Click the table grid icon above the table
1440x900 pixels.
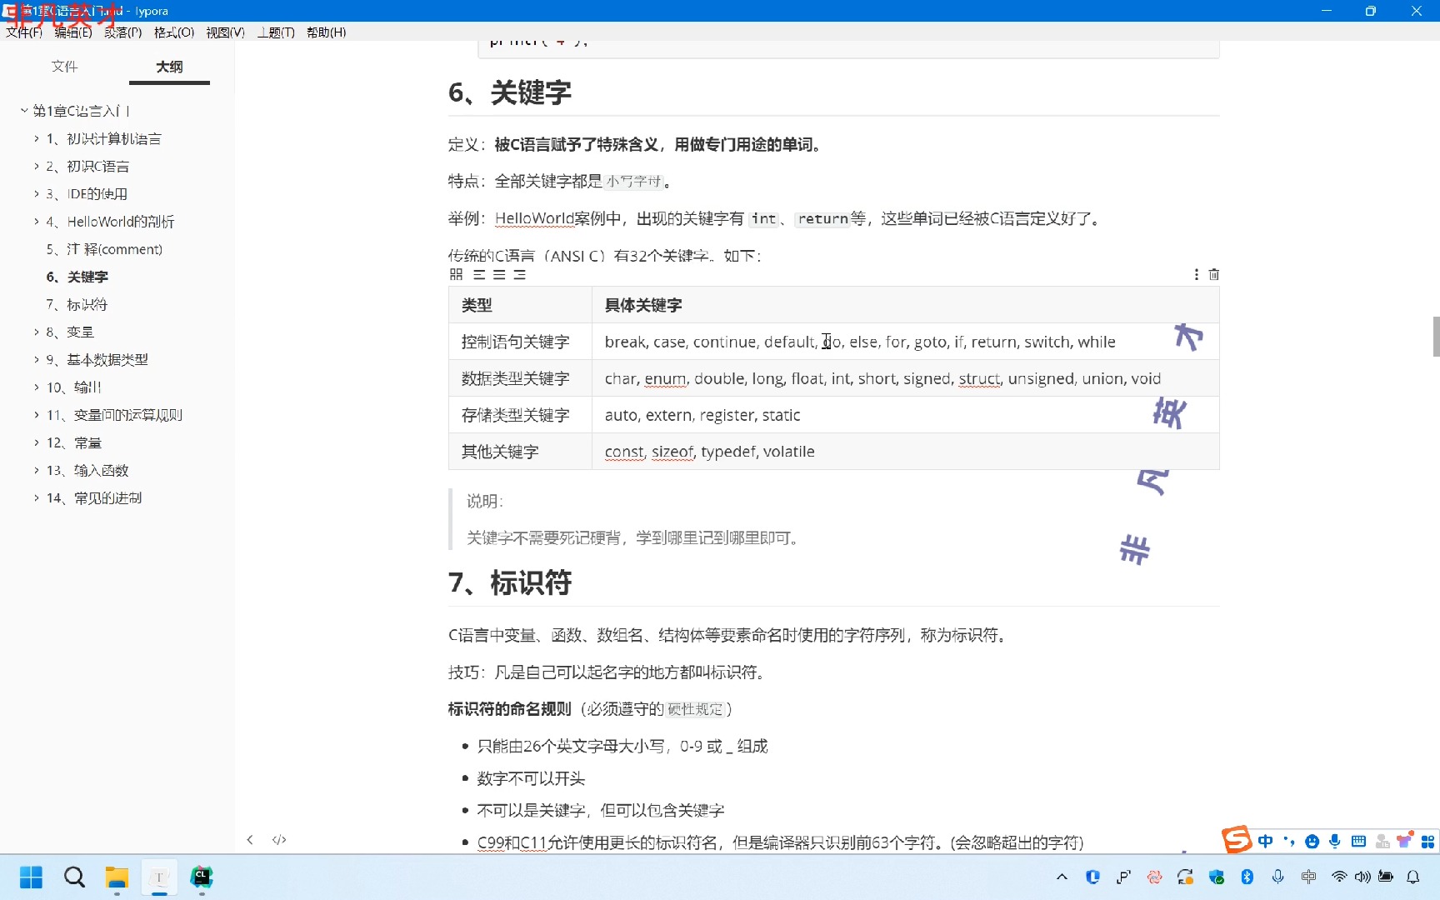pos(457,274)
